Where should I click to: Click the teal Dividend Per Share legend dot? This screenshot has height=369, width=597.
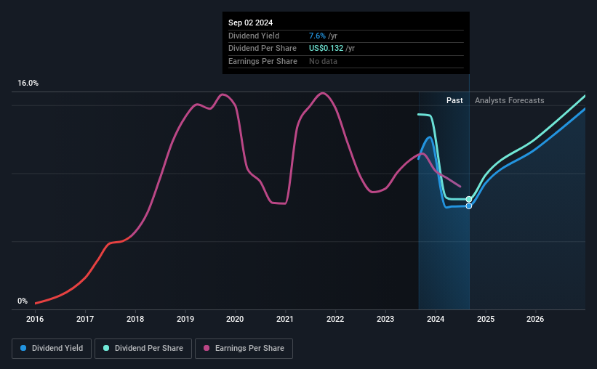pyautogui.click(x=106, y=348)
